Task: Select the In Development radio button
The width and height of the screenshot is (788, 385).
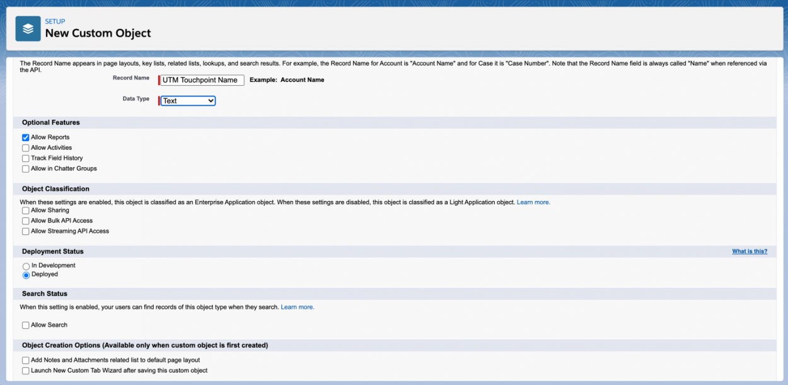Action: click(x=26, y=267)
